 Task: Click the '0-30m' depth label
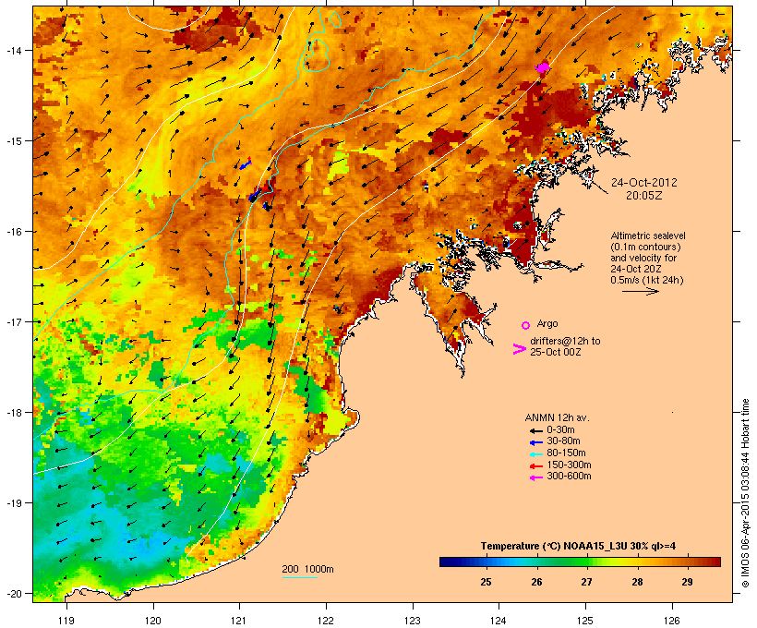[x=560, y=430]
